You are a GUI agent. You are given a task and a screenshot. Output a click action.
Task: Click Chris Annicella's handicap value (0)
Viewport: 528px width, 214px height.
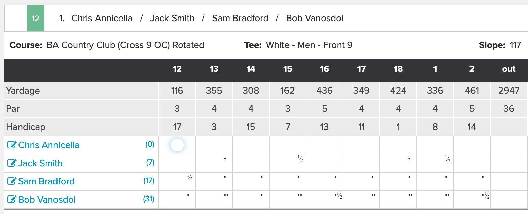pos(150,144)
